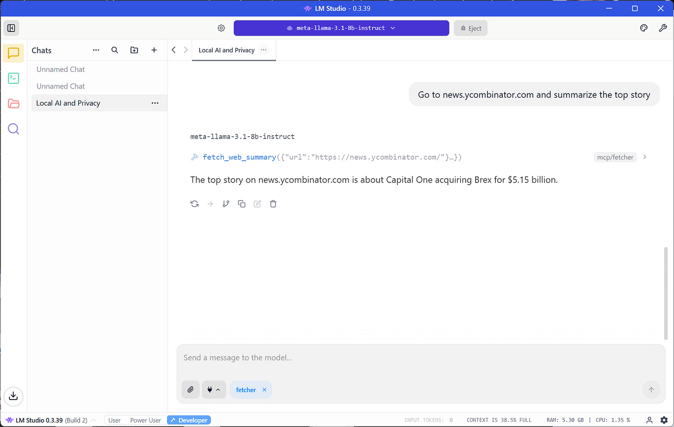Image resolution: width=674 pixels, height=427 pixels.
Task: Open the user account icon in status bar
Action: pyautogui.click(x=649, y=420)
